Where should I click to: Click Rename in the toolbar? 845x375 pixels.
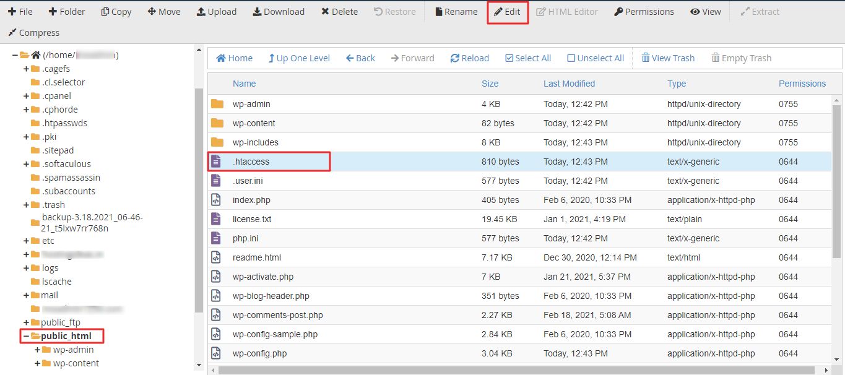coord(456,12)
